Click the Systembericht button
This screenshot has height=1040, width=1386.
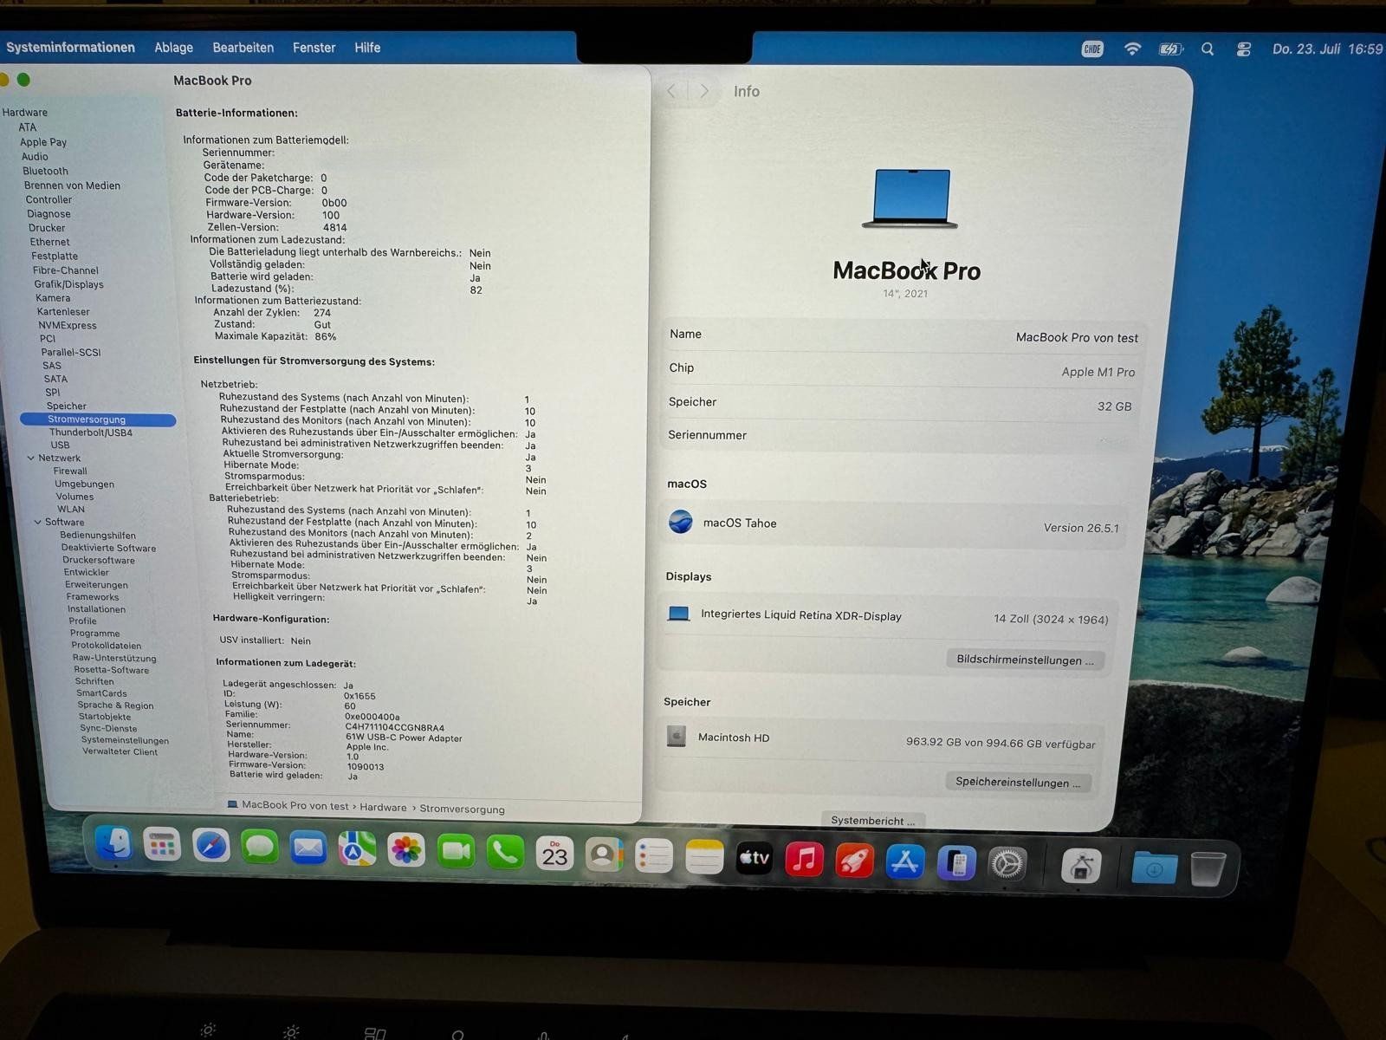tap(872, 821)
